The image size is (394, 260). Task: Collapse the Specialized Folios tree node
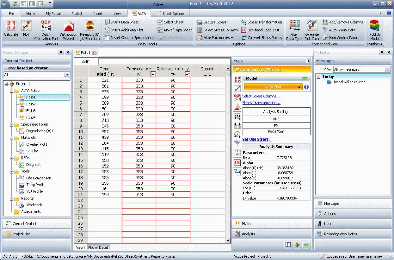(11, 124)
